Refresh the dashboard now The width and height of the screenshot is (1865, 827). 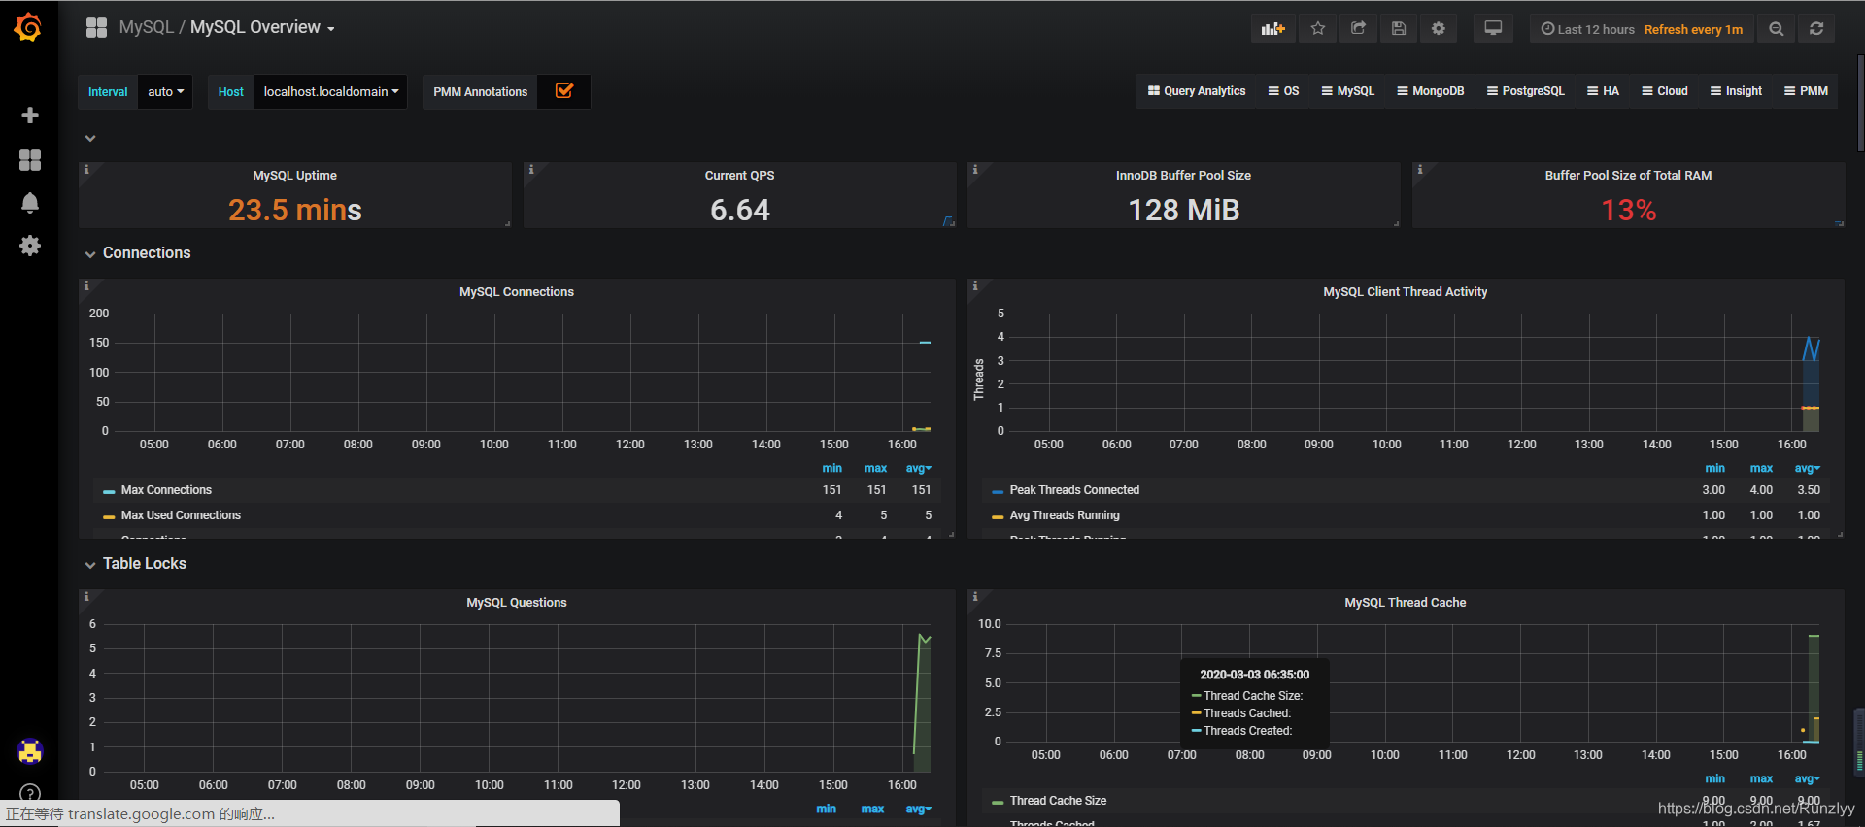[x=1816, y=29]
